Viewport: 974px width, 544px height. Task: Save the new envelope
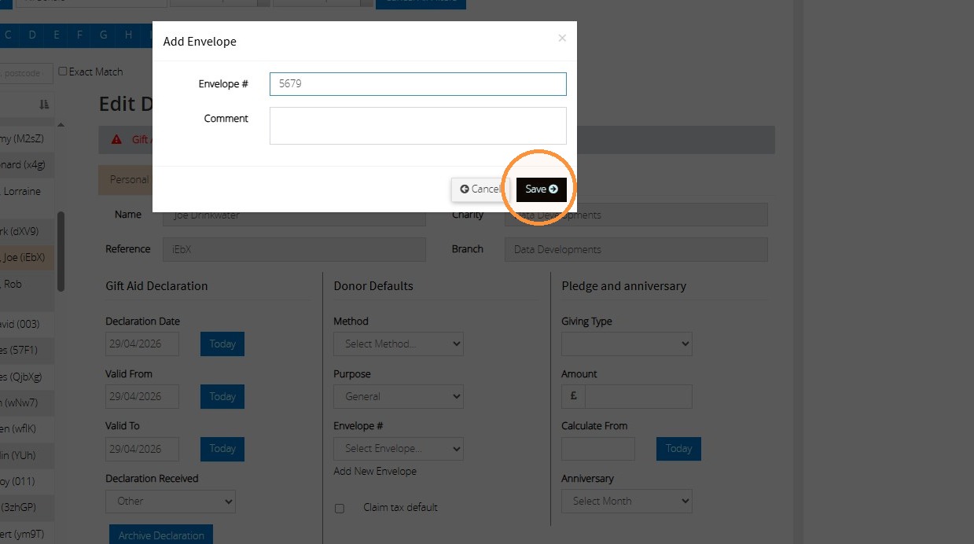541,189
